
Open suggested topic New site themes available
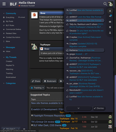click(x=47, y=103)
